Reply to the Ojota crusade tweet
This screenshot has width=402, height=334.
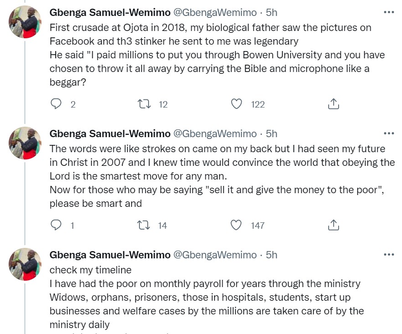tap(56, 104)
